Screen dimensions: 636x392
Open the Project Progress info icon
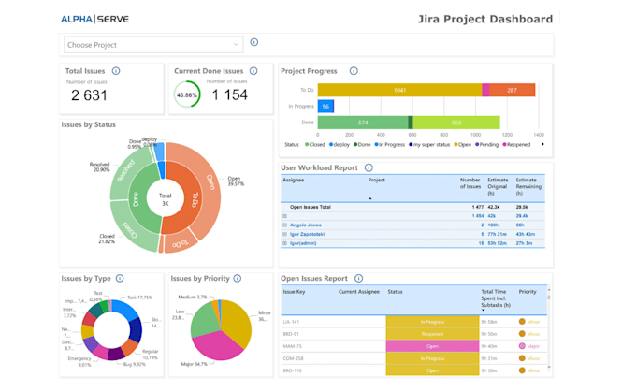pyautogui.click(x=354, y=71)
